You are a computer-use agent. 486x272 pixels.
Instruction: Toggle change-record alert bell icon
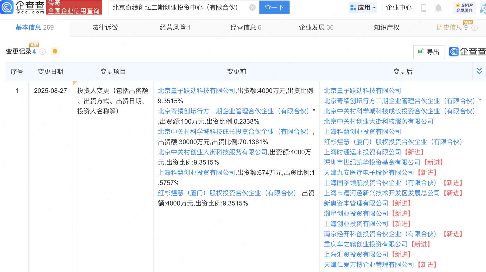(x=55, y=51)
